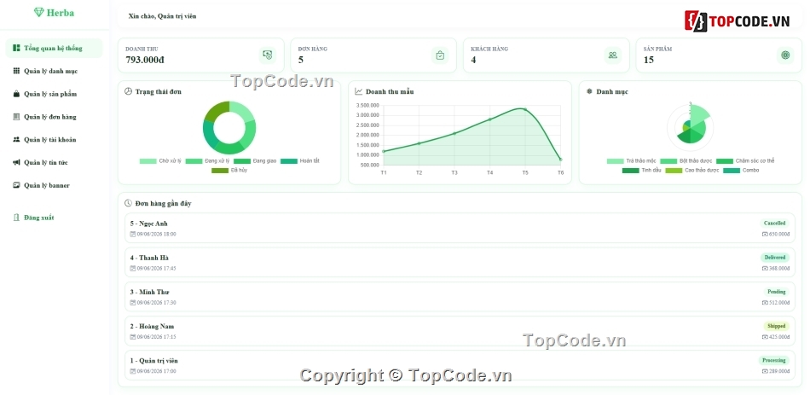This screenshot has width=810, height=395.
Task: Click the cash icon next to 425.000đ
Action: click(x=765, y=337)
